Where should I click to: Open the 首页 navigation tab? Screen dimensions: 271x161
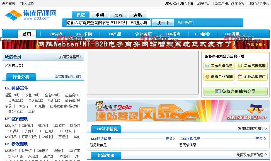(x=27, y=34)
